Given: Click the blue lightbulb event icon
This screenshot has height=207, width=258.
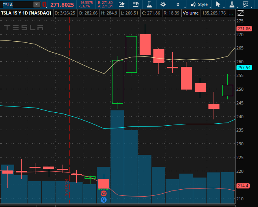Looking at the screenshot, I should point(103,200).
